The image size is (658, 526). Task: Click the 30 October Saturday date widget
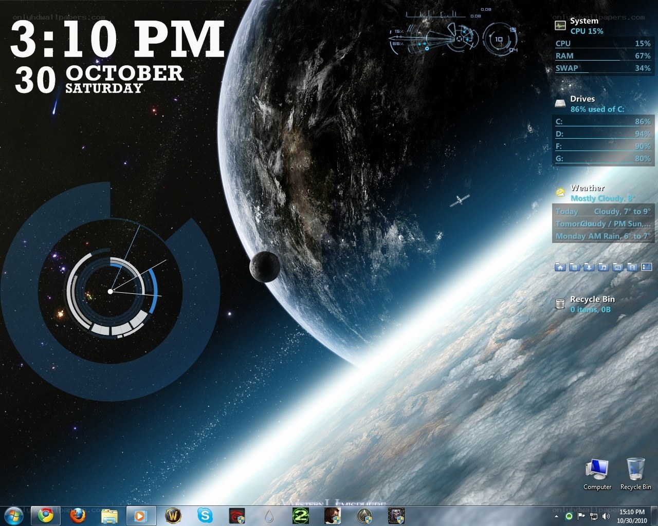99,80
